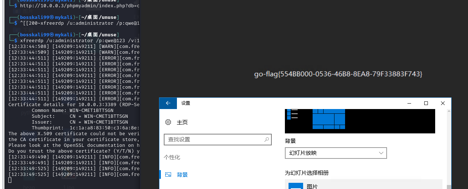The width and height of the screenshot is (468, 189).
Task: Click the 'Subject: CN = WIN-CMET1BTTSGN' line
Action: coord(80,116)
